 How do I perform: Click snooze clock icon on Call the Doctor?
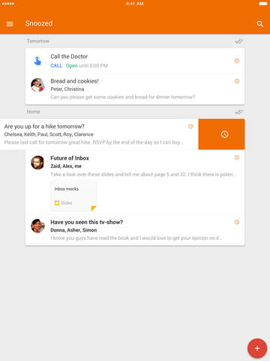click(x=237, y=61)
